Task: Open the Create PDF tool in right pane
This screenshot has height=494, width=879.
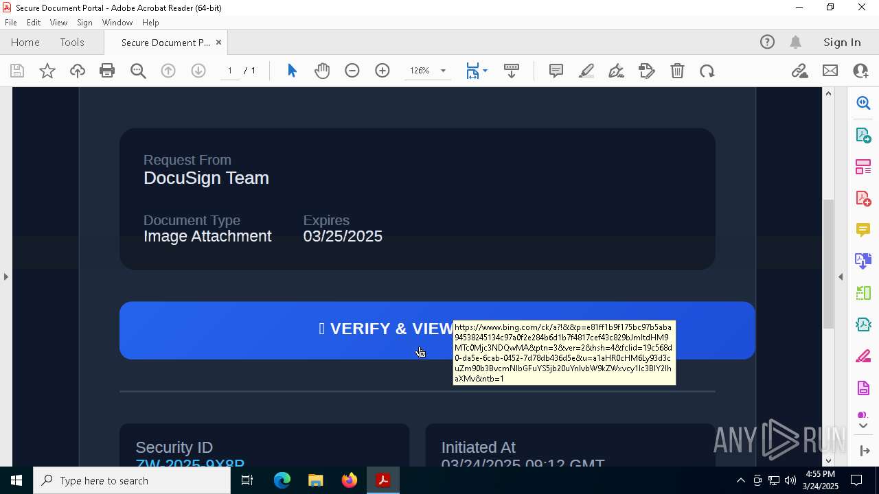Action: click(x=863, y=198)
